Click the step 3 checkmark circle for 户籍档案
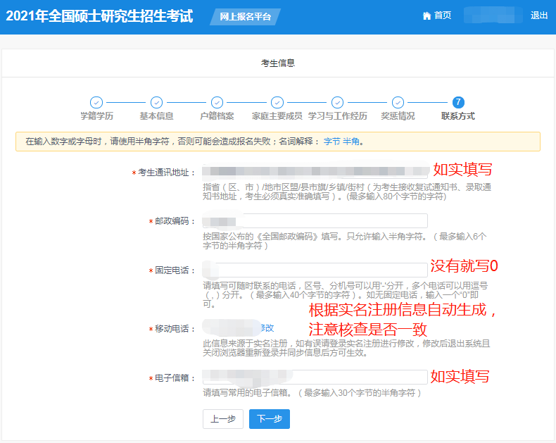 click(217, 103)
